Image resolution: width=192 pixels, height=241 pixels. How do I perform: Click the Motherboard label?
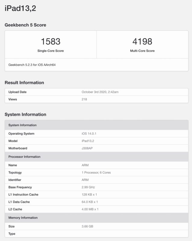pyautogui.click(x=18, y=148)
